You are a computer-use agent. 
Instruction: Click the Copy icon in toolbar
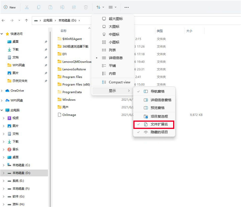(x=39, y=7)
